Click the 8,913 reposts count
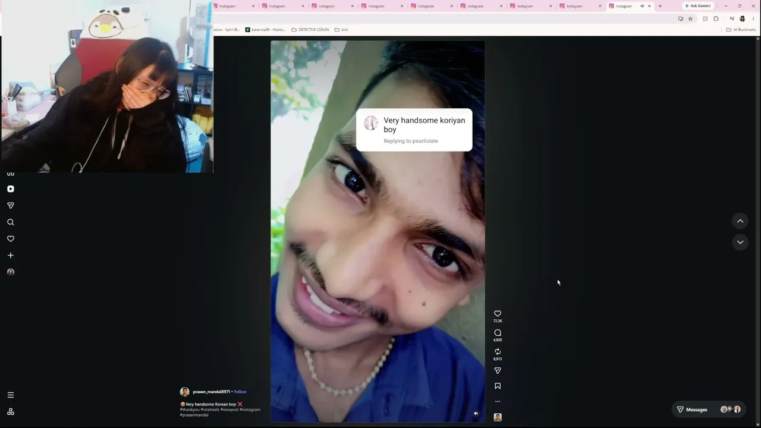The image size is (761, 428). click(x=498, y=359)
